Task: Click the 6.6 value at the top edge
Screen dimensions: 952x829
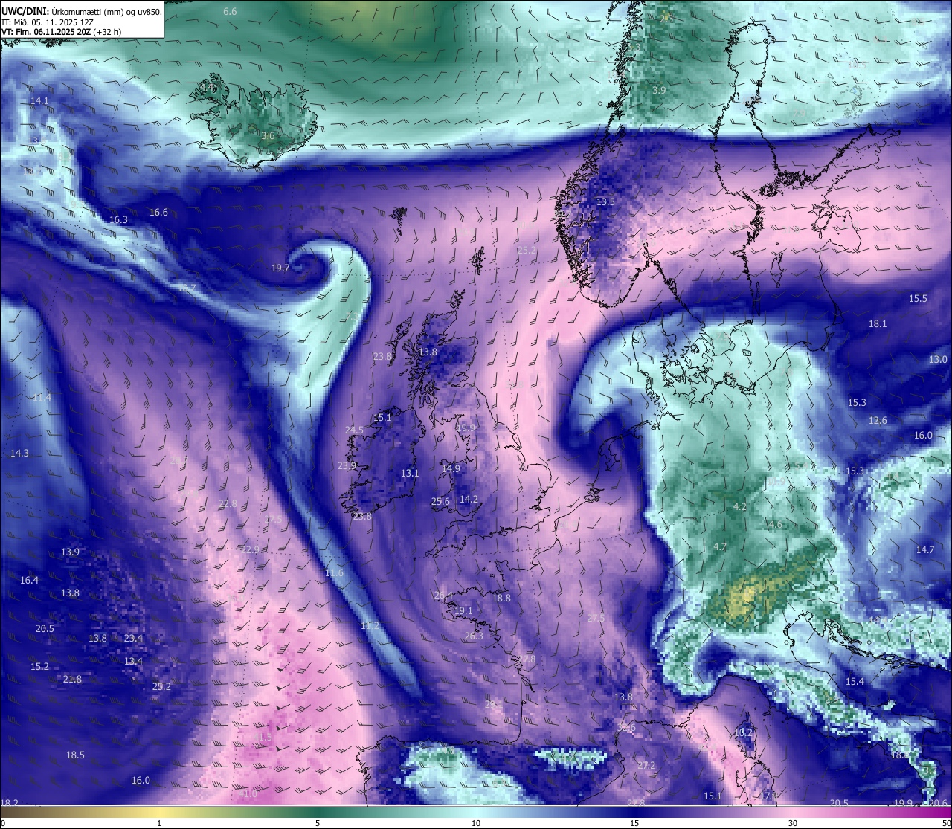Action: 230,11
